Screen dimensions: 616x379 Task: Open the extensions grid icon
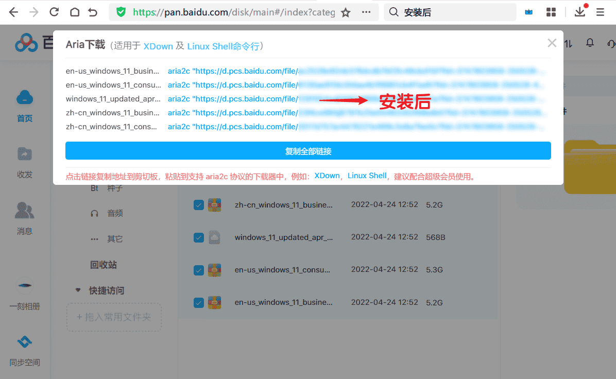pos(551,12)
